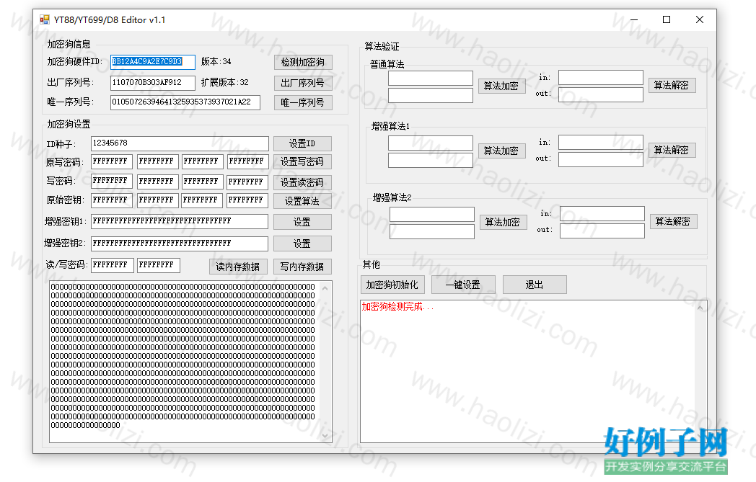
Task: Focus the 加密狗硬件ID field
Action: [x=153, y=62]
